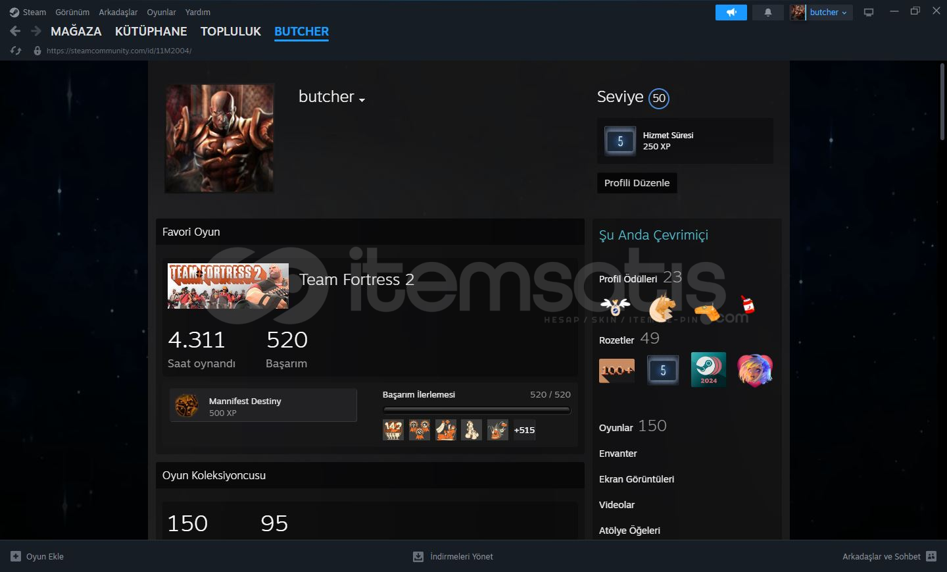Click the plus icon next to Oyun Ekle
947x572 pixels.
[x=16, y=556]
